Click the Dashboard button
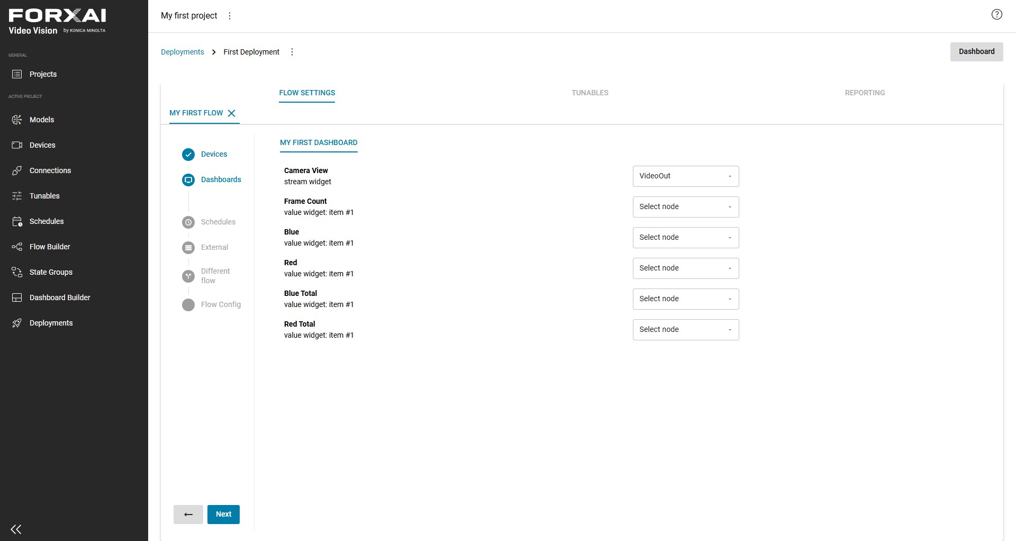This screenshot has width=1016, height=541. click(977, 52)
